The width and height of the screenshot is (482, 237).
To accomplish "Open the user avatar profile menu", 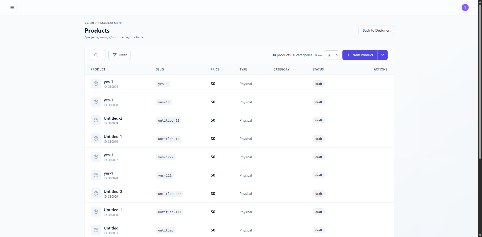I will click(x=465, y=8).
